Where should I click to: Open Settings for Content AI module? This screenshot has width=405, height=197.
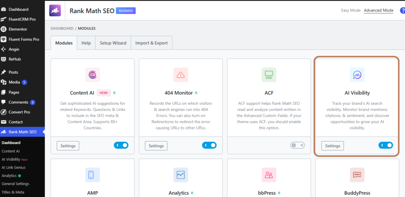68,146
